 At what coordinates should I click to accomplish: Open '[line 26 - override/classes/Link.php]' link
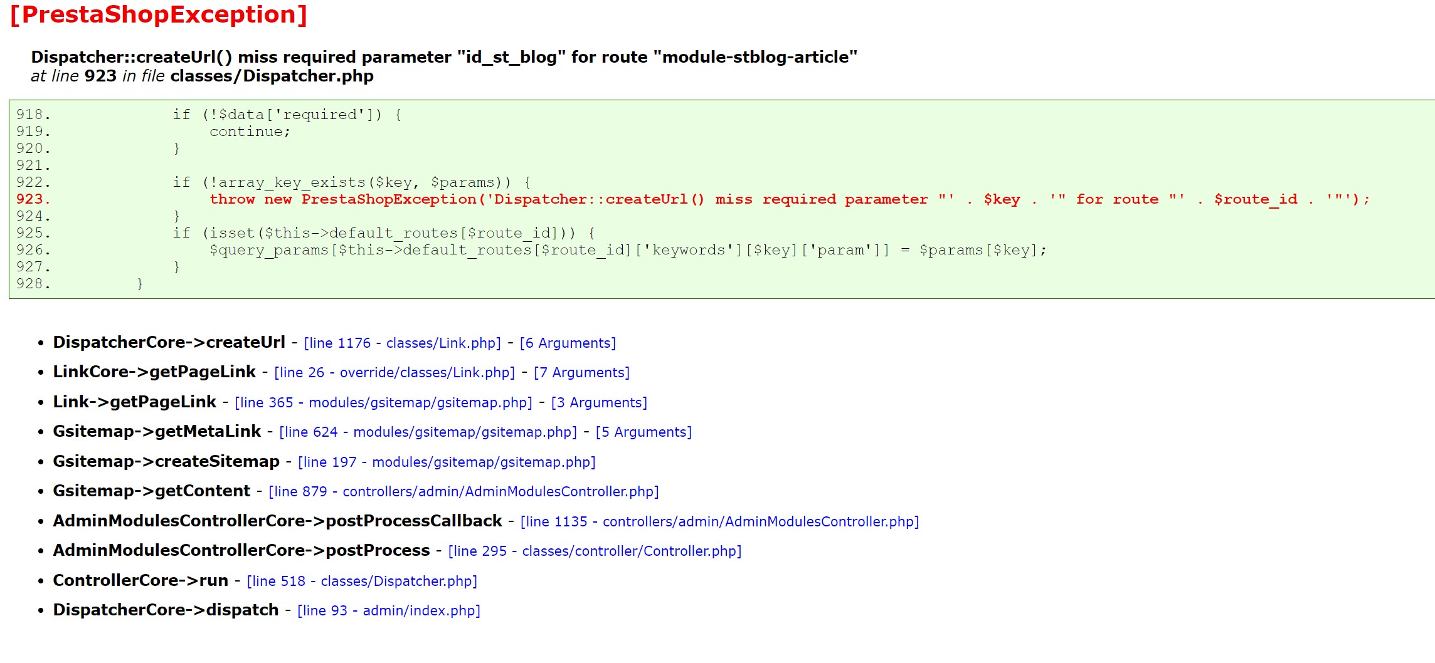point(394,372)
